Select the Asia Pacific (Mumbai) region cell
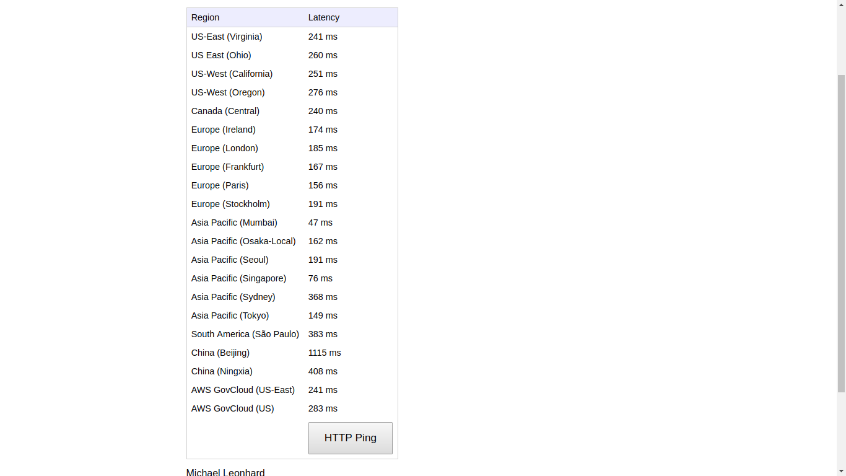The width and height of the screenshot is (846, 476). pyautogui.click(x=234, y=223)
